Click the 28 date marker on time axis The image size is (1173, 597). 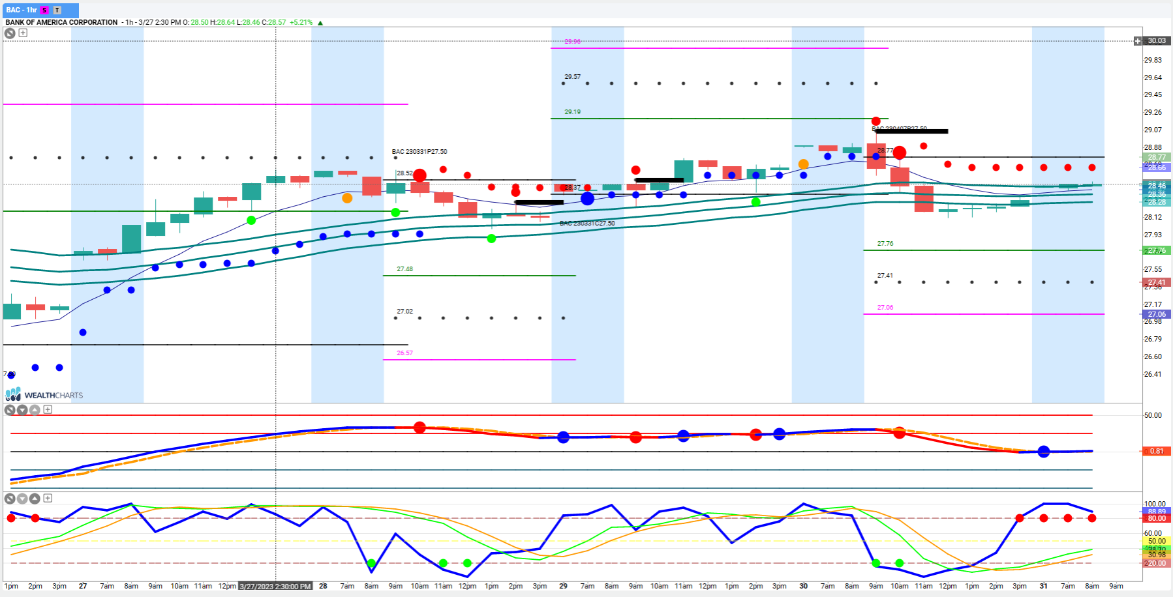tap(323, 586)
